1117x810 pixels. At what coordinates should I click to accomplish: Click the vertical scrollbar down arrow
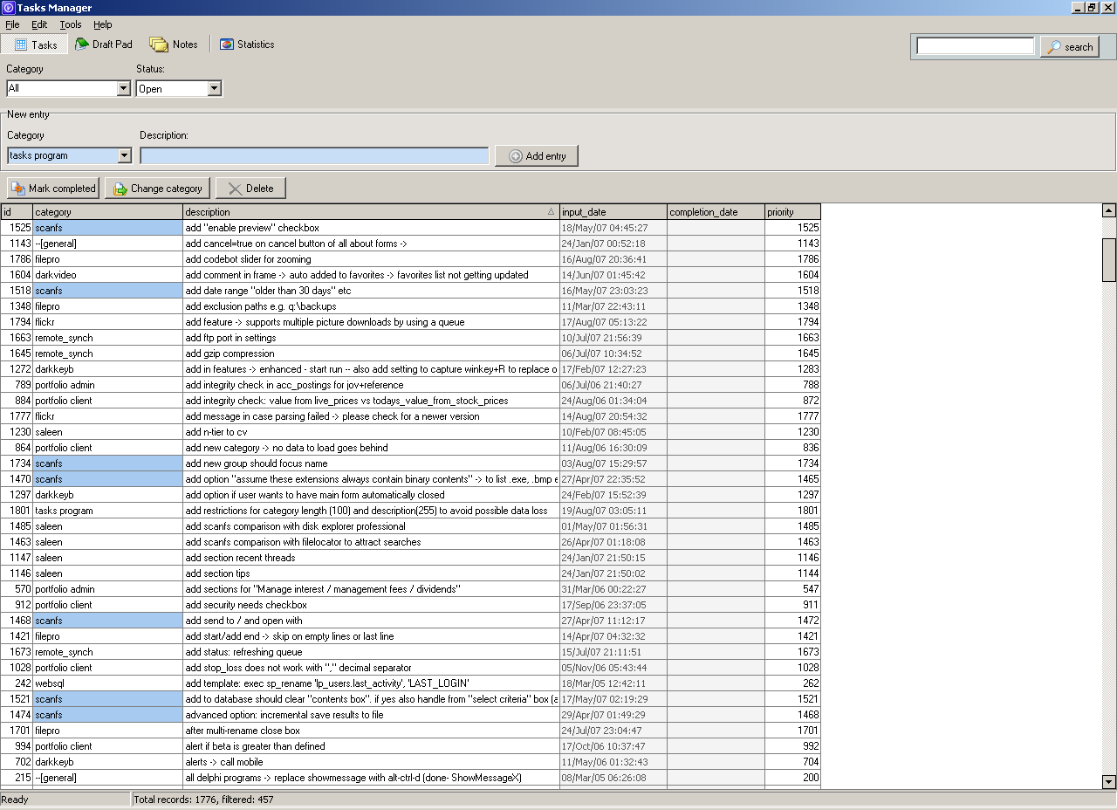pyautogui.click(x=1107, y=782)
